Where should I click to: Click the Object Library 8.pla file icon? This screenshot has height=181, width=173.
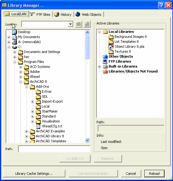[x=111, y=46]
